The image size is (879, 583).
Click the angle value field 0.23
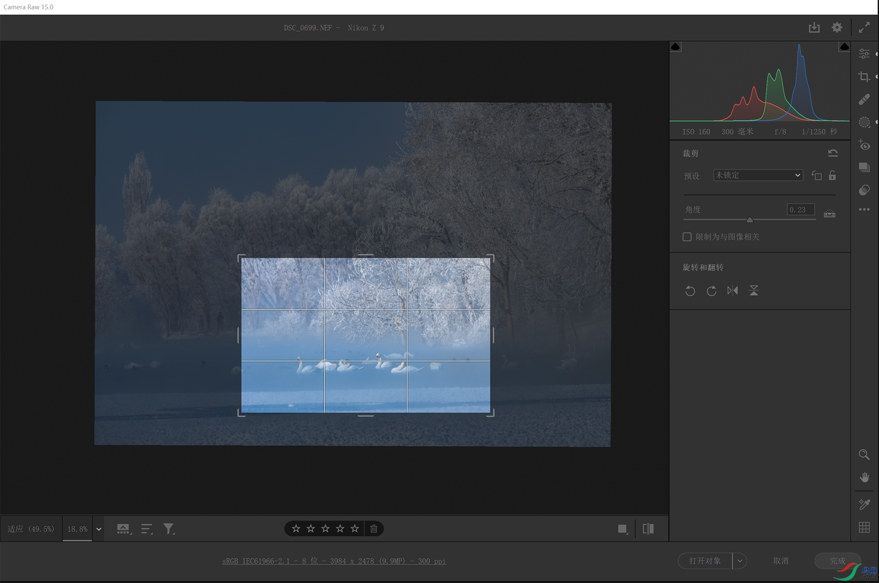(x=800, y=210)
